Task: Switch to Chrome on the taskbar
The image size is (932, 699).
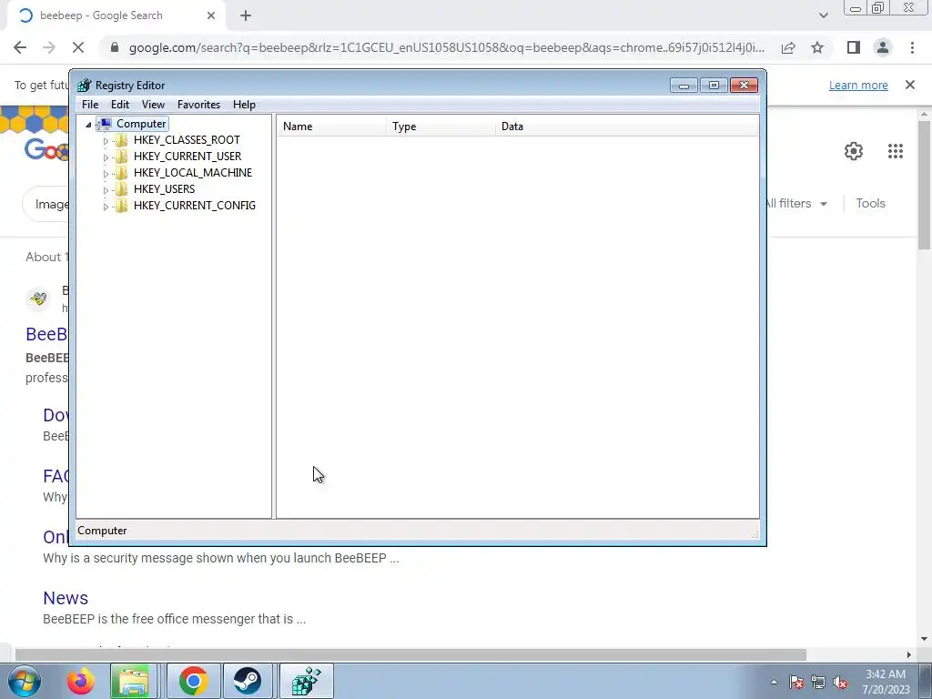Action: click(x=193, y=681)
